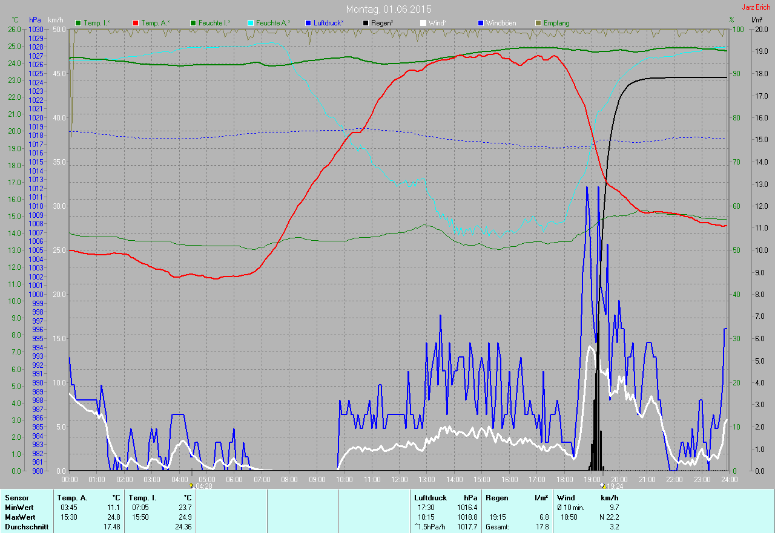Click the Jarz Erich author label
This screenshot has width=775, height=533.
756,7
